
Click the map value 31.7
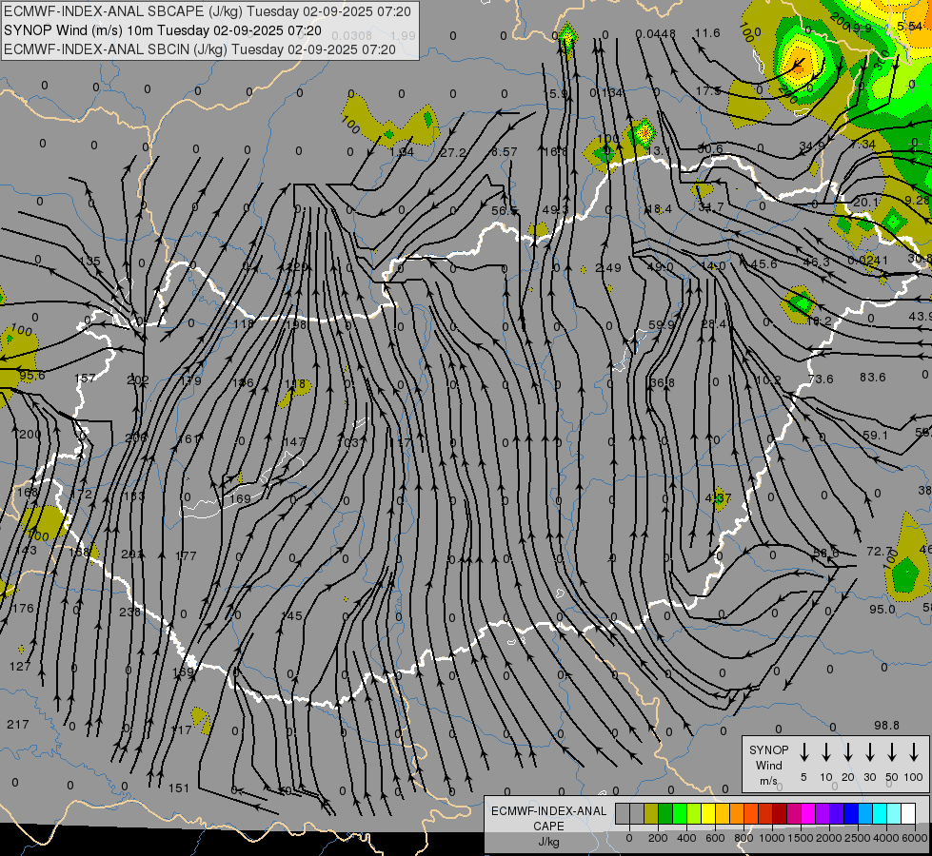tap(710, 207)
